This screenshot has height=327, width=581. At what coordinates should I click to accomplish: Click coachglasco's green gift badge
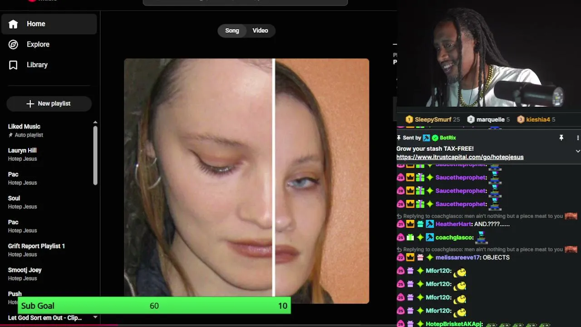coord(410,238)
